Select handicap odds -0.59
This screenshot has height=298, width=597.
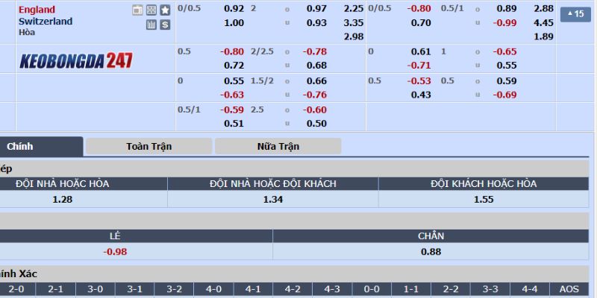click(x=232, y=110)
